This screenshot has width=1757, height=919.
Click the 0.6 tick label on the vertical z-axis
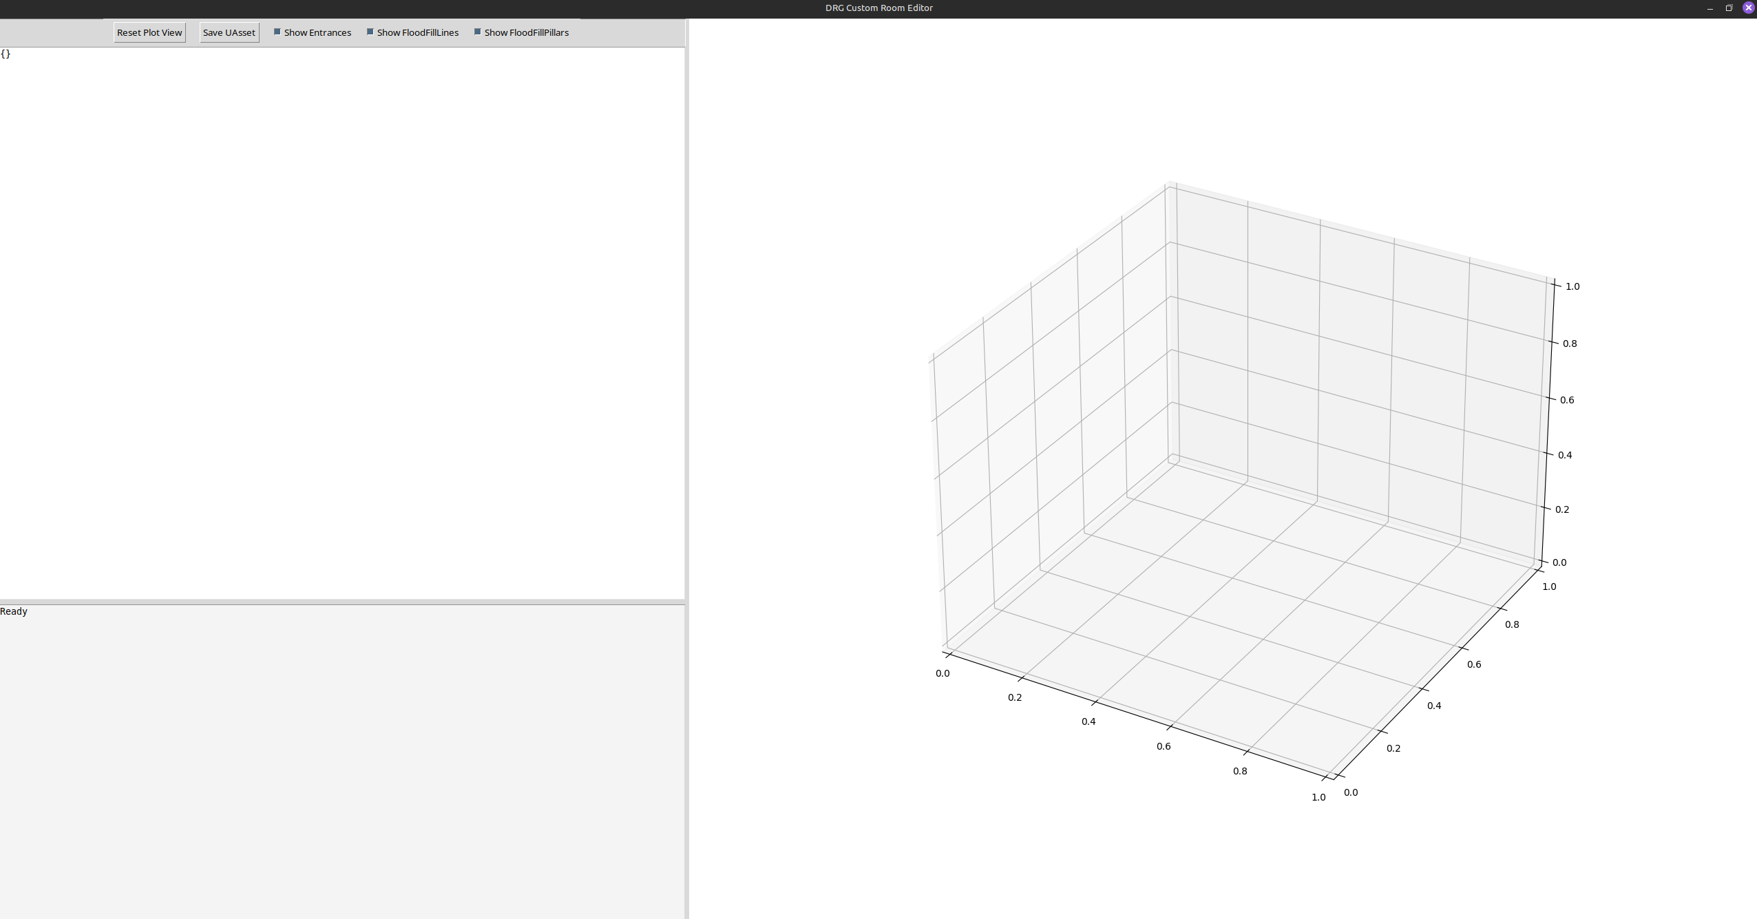pos(1567,400)
